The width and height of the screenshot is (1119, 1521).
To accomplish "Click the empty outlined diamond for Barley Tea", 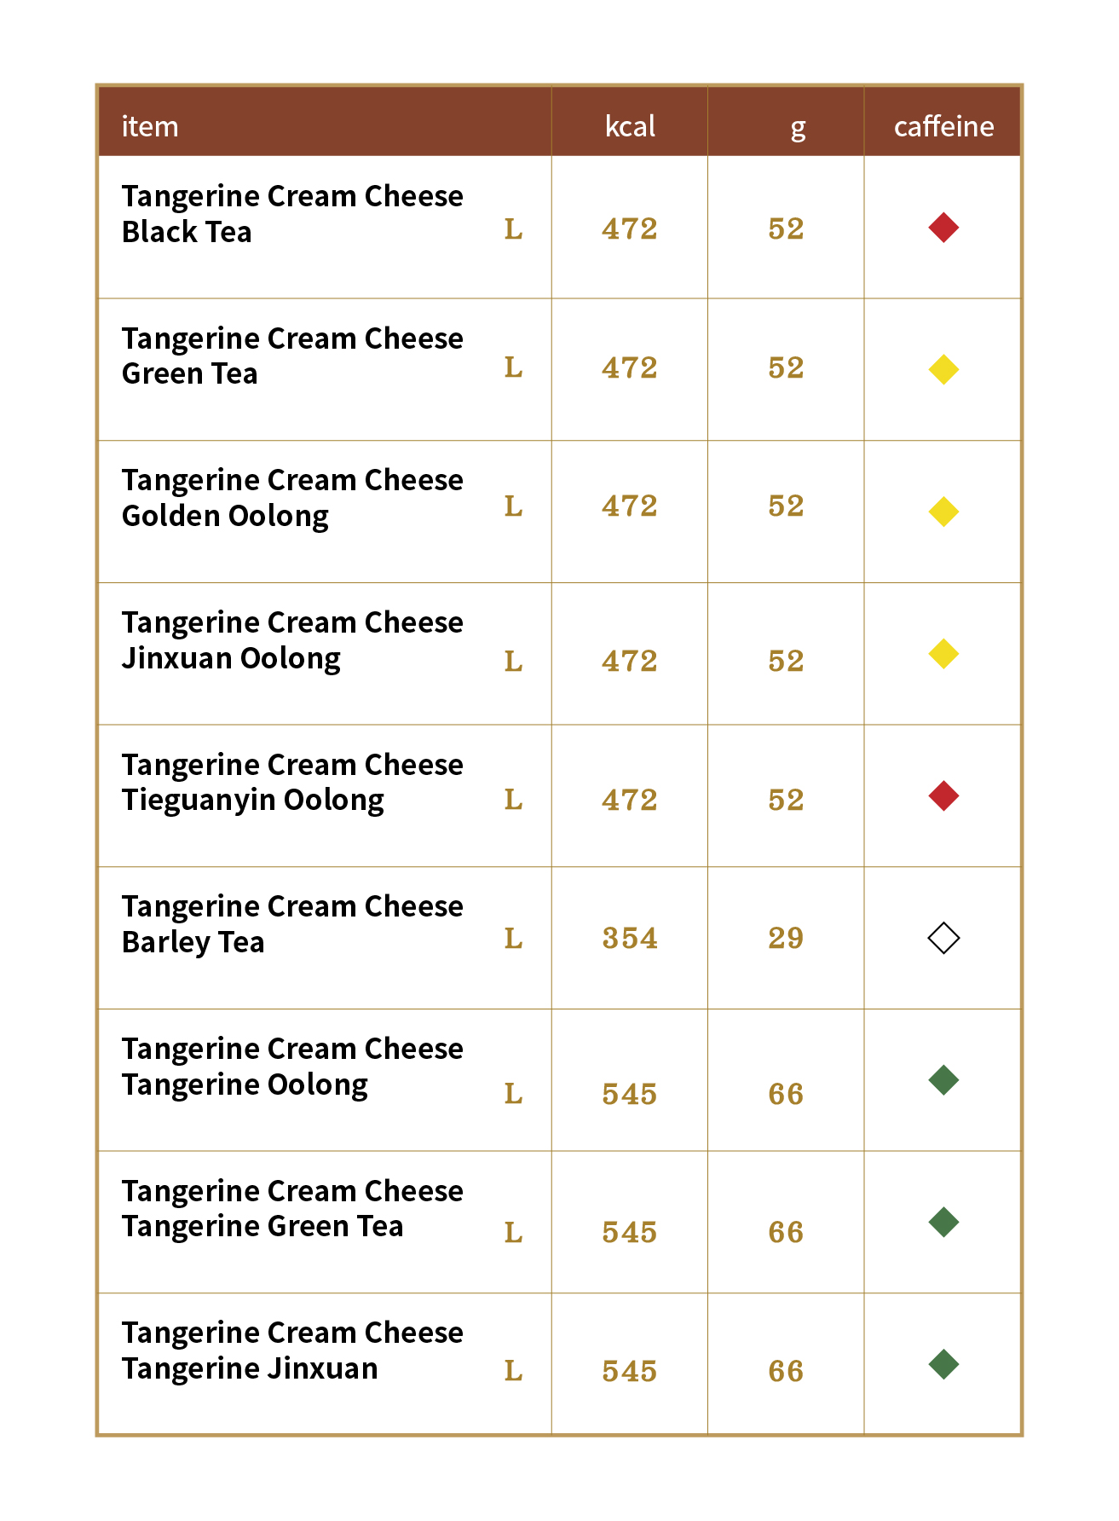I will tap(943, 938).
